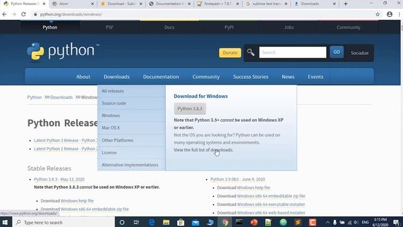Select Alternative Implementations submenu item
Image resolution: width=403 pixels, height=227 pixels.
coord(132,165)
